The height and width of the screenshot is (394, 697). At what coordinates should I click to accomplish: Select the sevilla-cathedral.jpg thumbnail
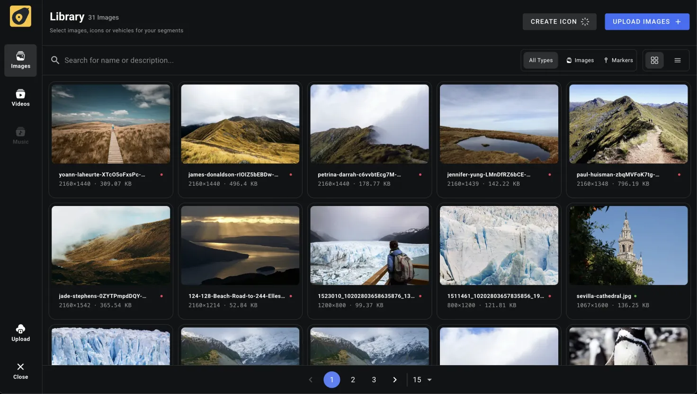click(x=628, y=245)
